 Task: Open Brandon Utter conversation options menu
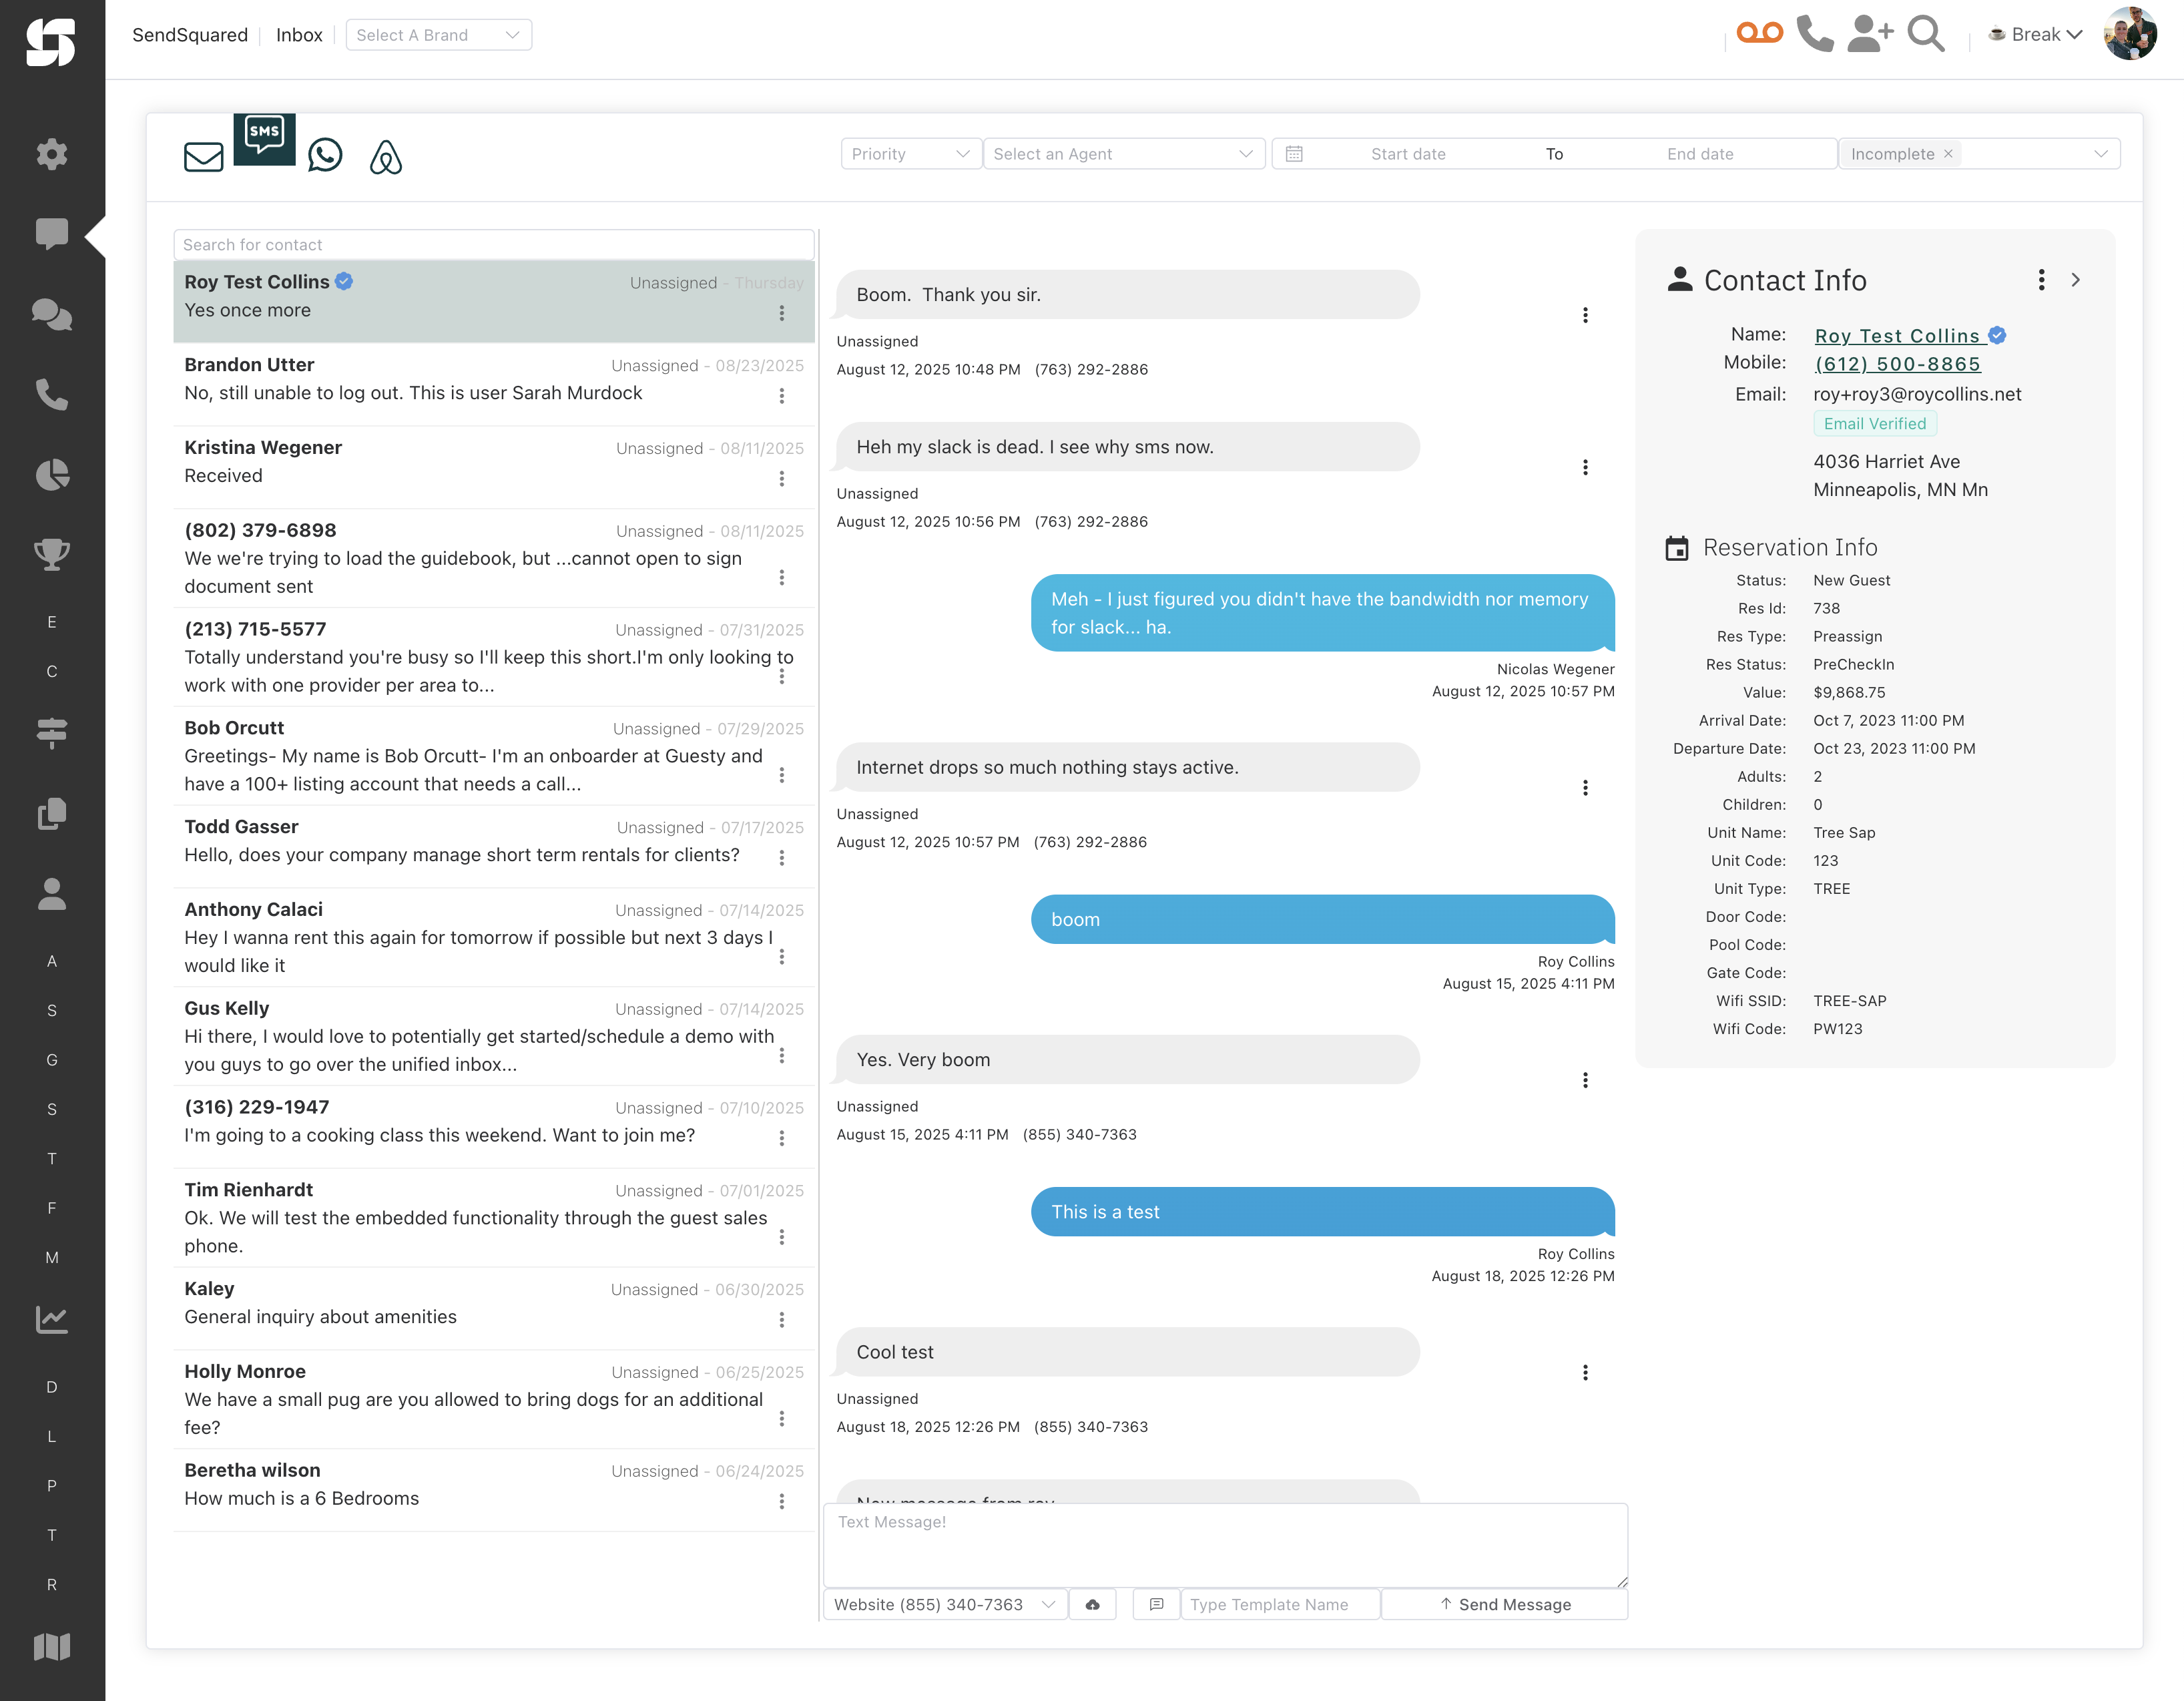[x=782, y=396]
